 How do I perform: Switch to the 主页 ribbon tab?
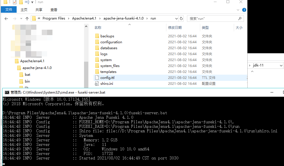pyautogui.click(x=24, y=9)
